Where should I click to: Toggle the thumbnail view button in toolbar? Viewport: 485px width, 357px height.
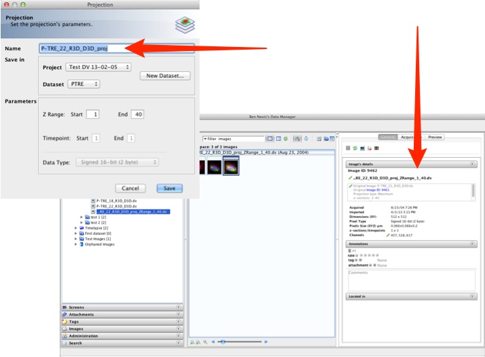click(x=269, y=139)
